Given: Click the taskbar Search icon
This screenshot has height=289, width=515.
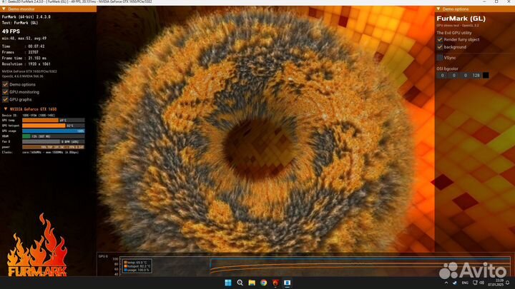Looking at the screenshot, I should (x=240, y=283).
